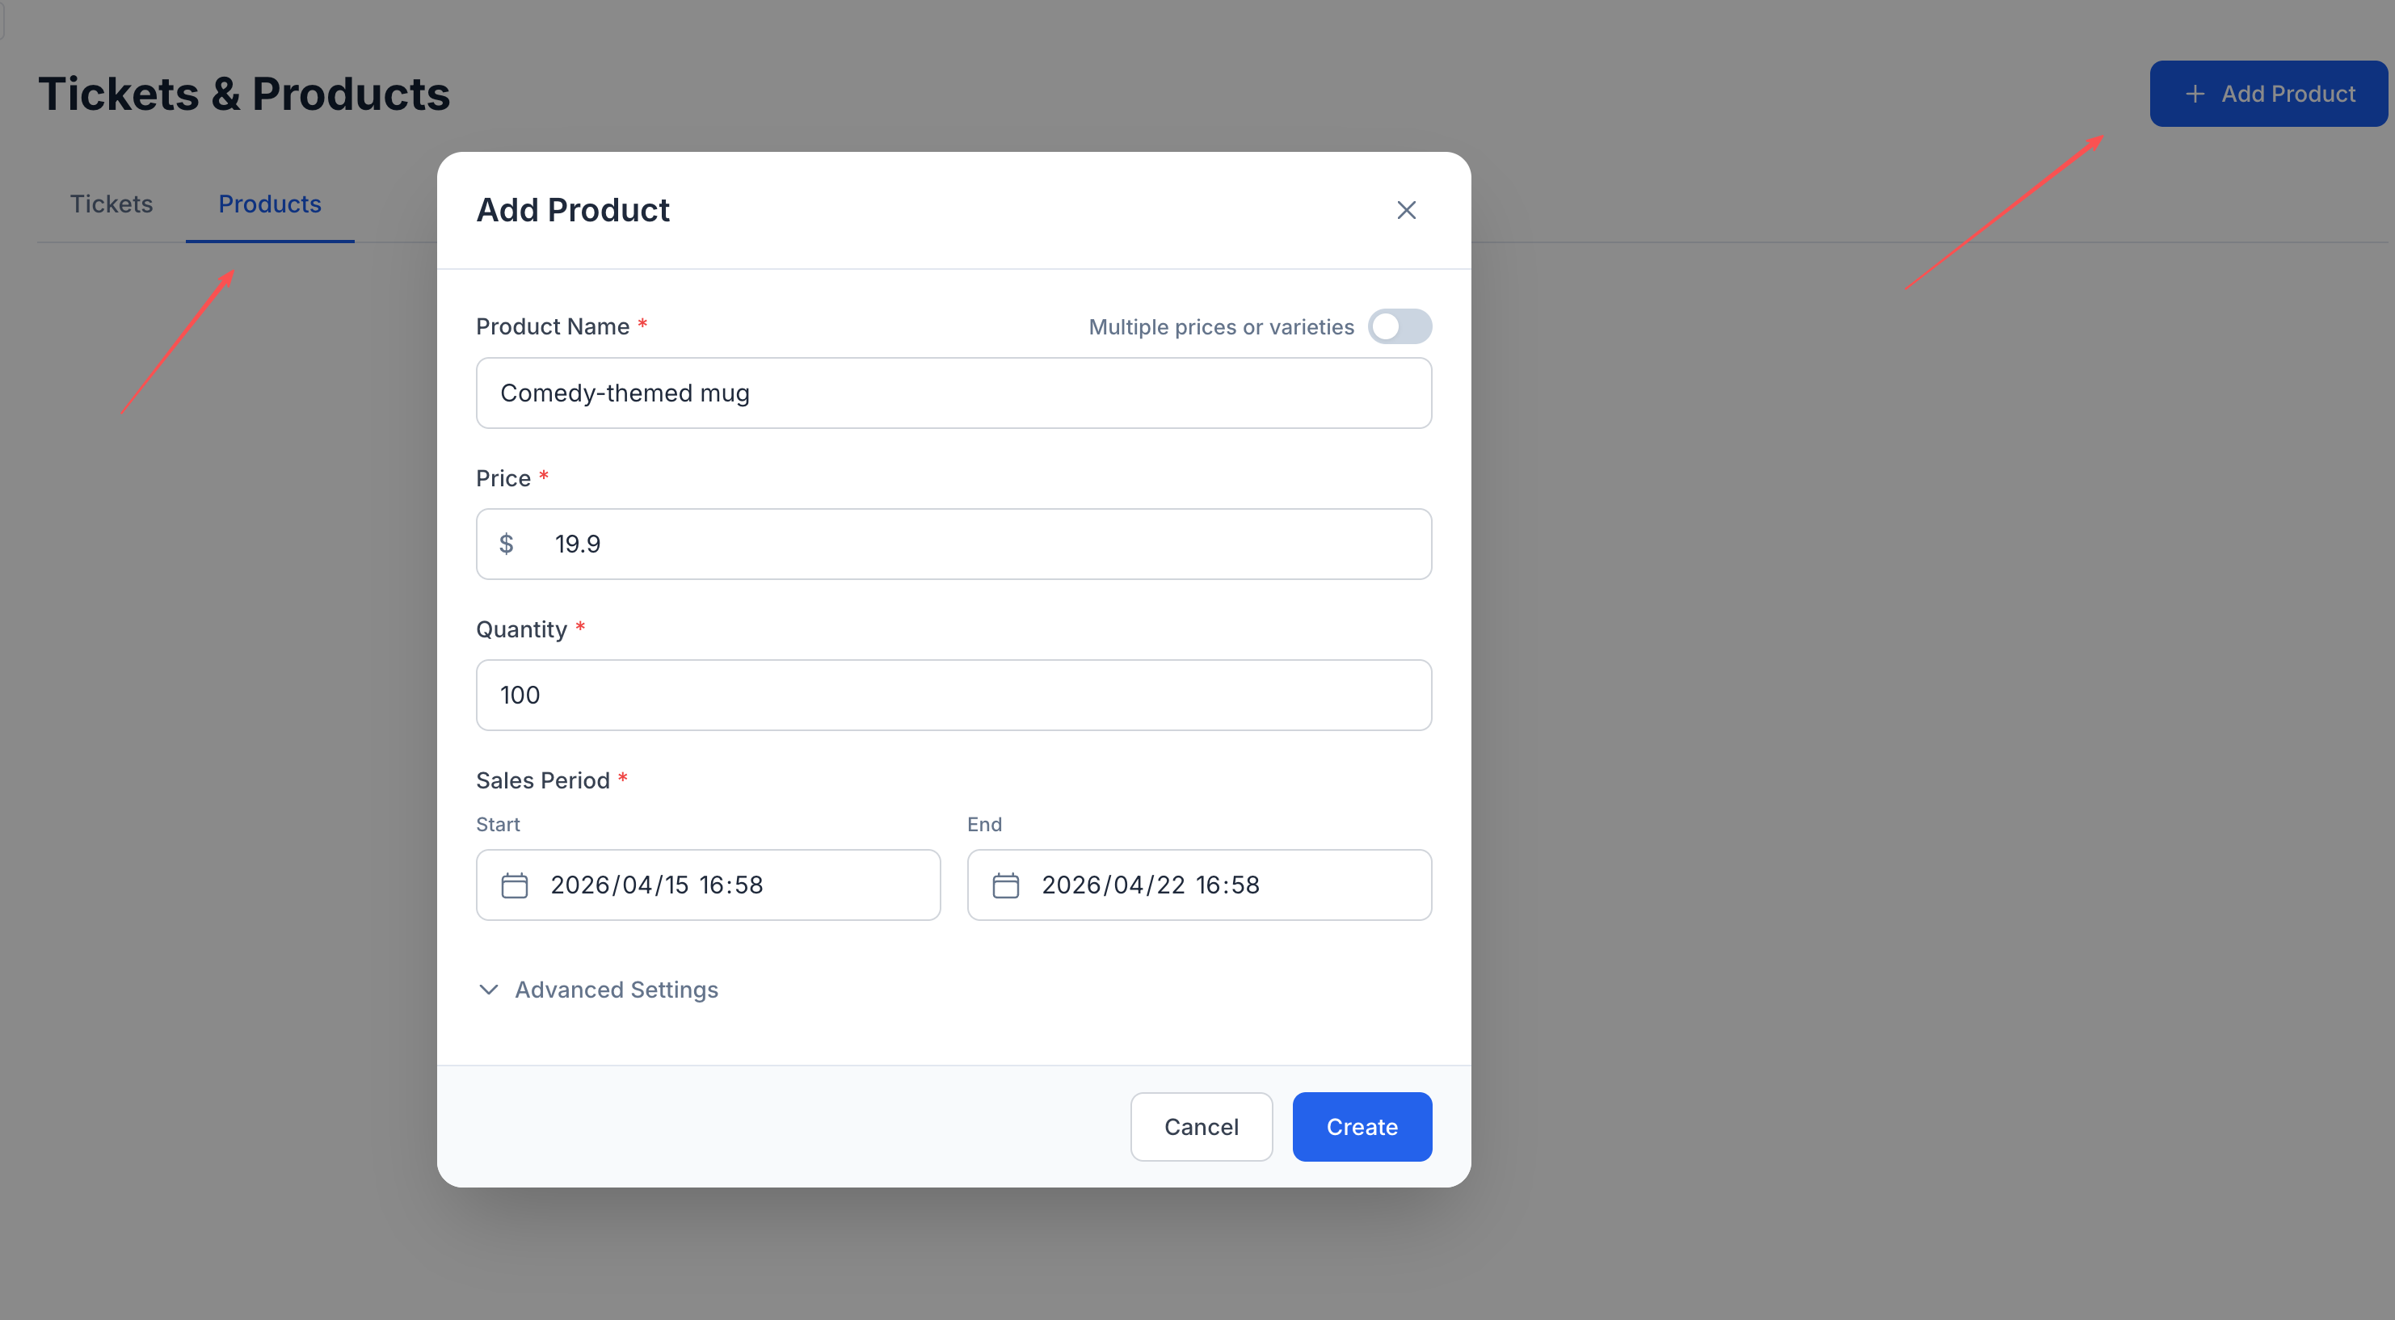This screenshot has height=1320, width=2395.
Task: Expand the Advanced Settings section
Action: 617,990
